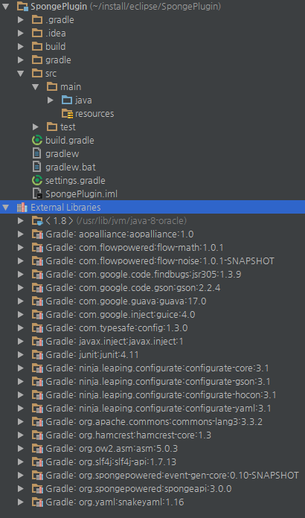Select configurate-yaml:3.1 library entry
305x518 pixels.
pos(152,409)
